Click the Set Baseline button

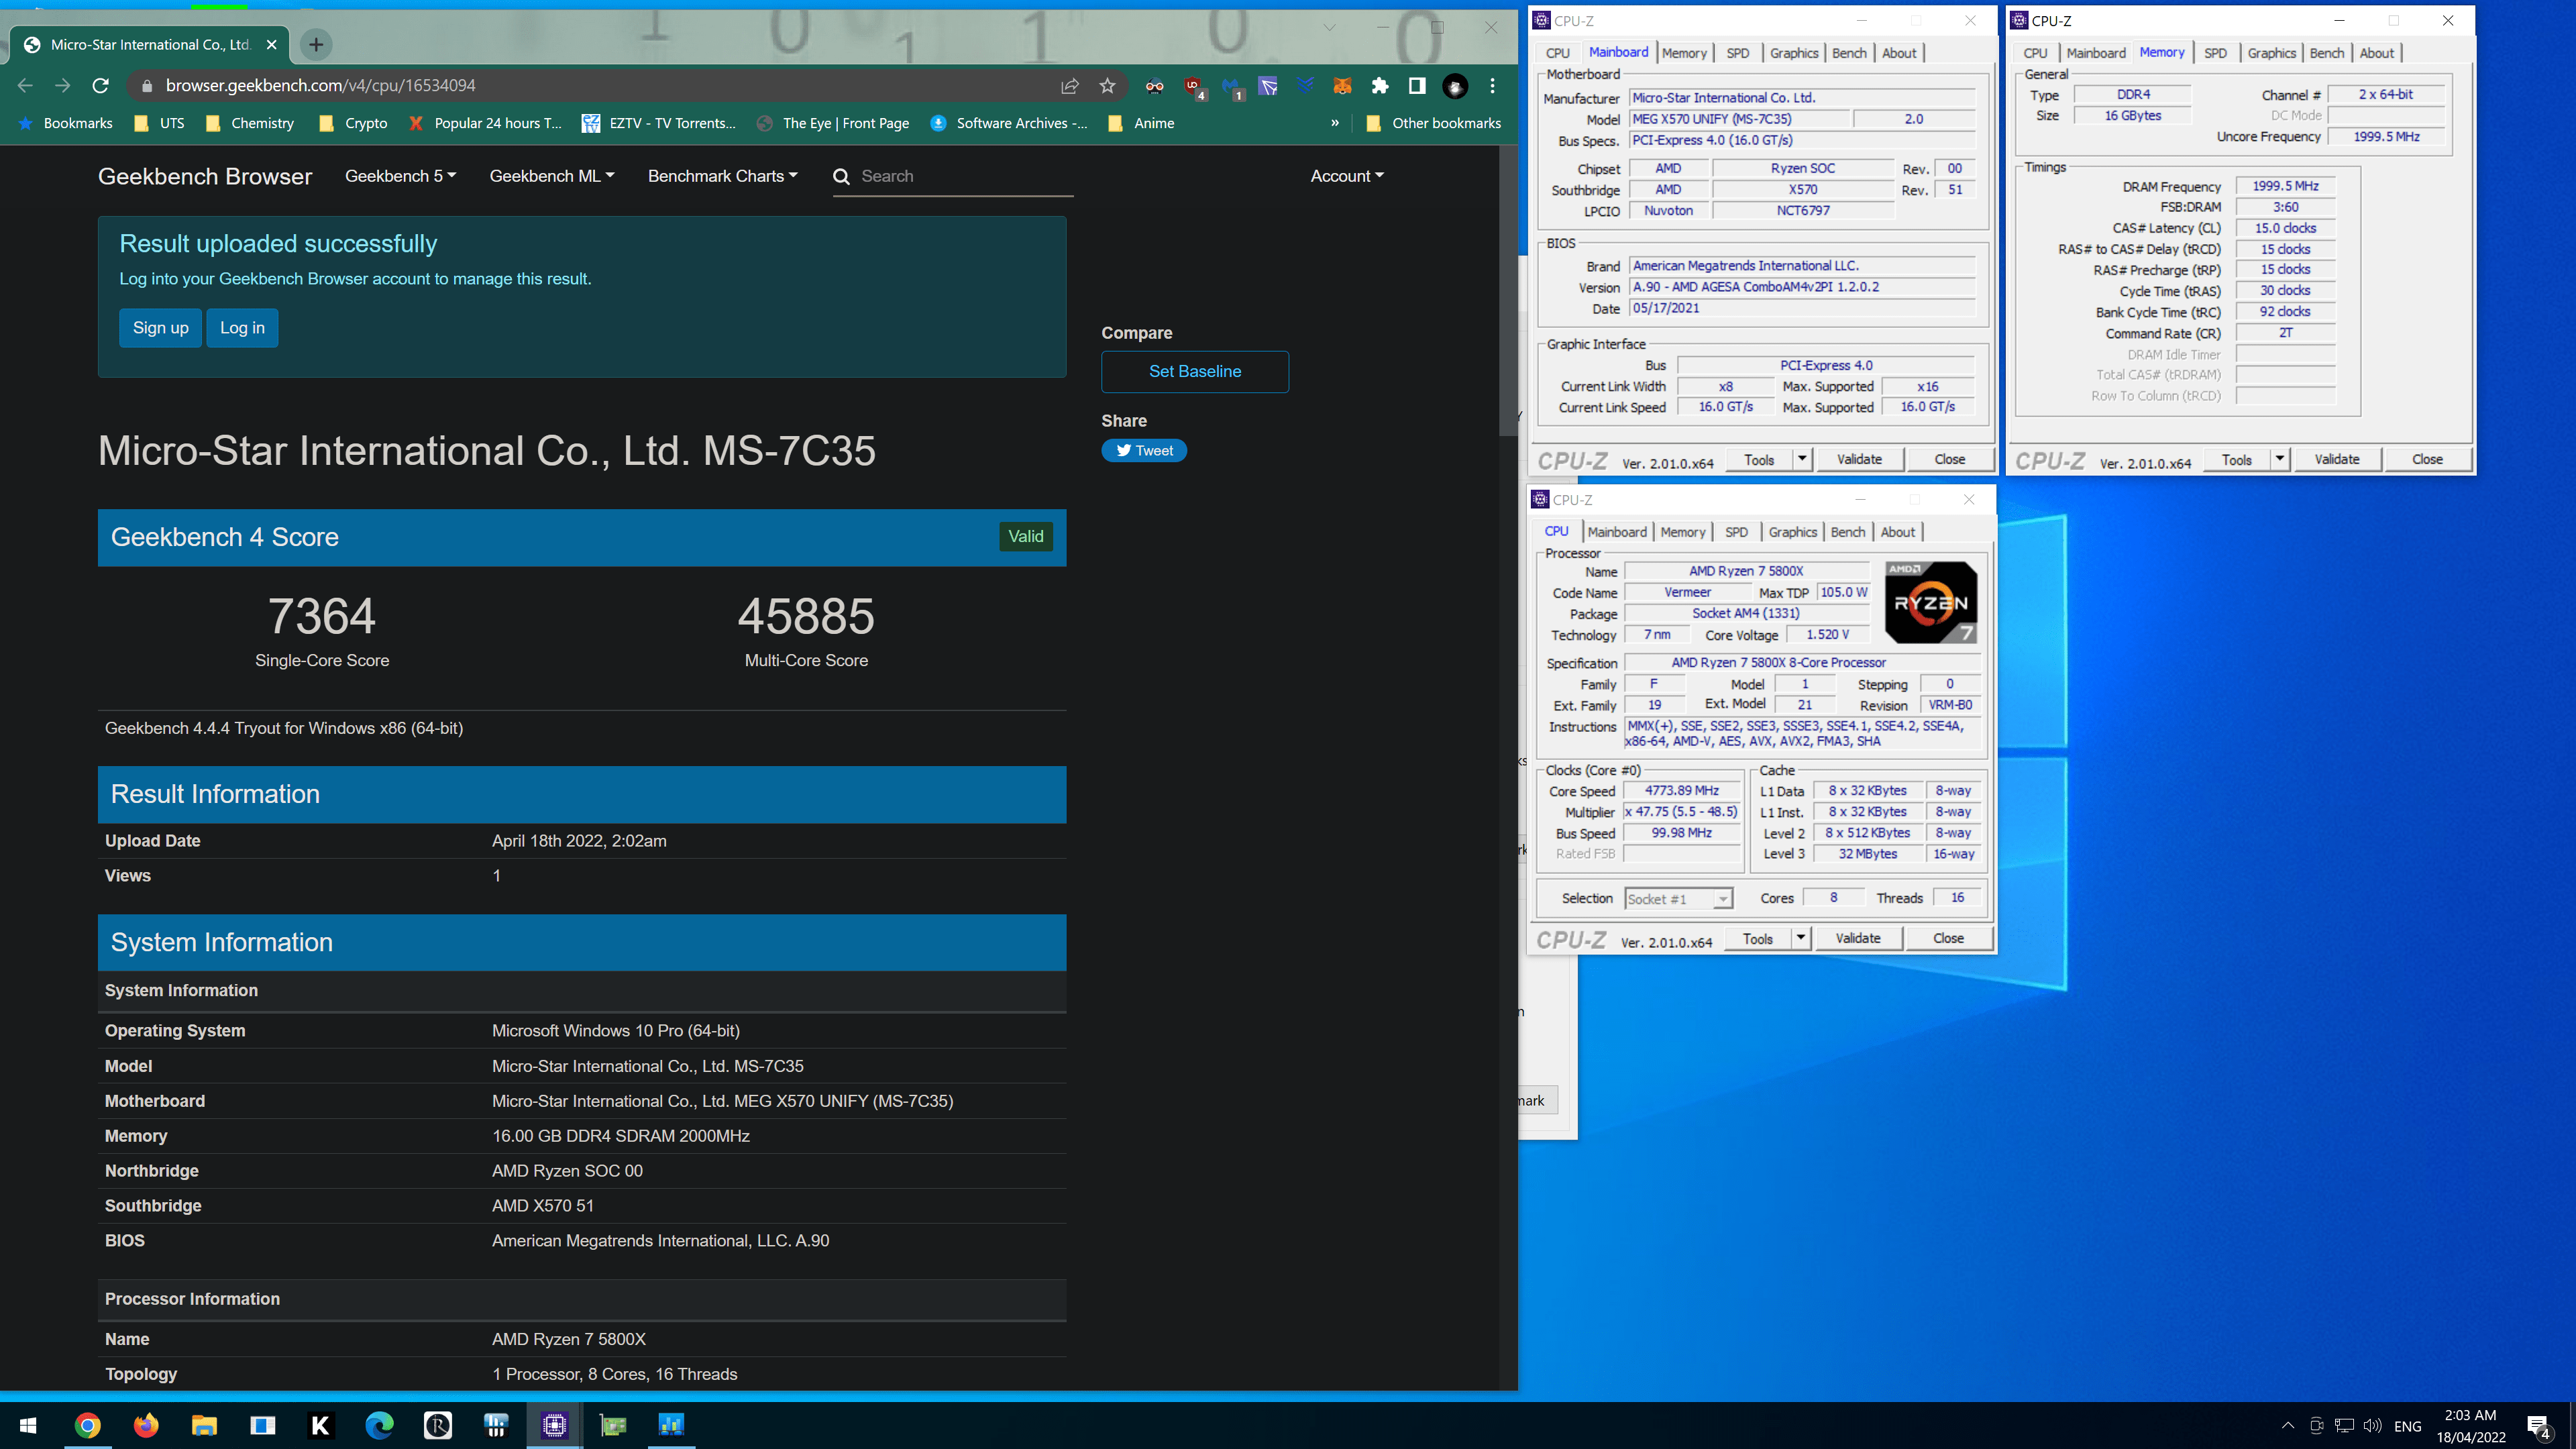click(x=1195, y=371)
